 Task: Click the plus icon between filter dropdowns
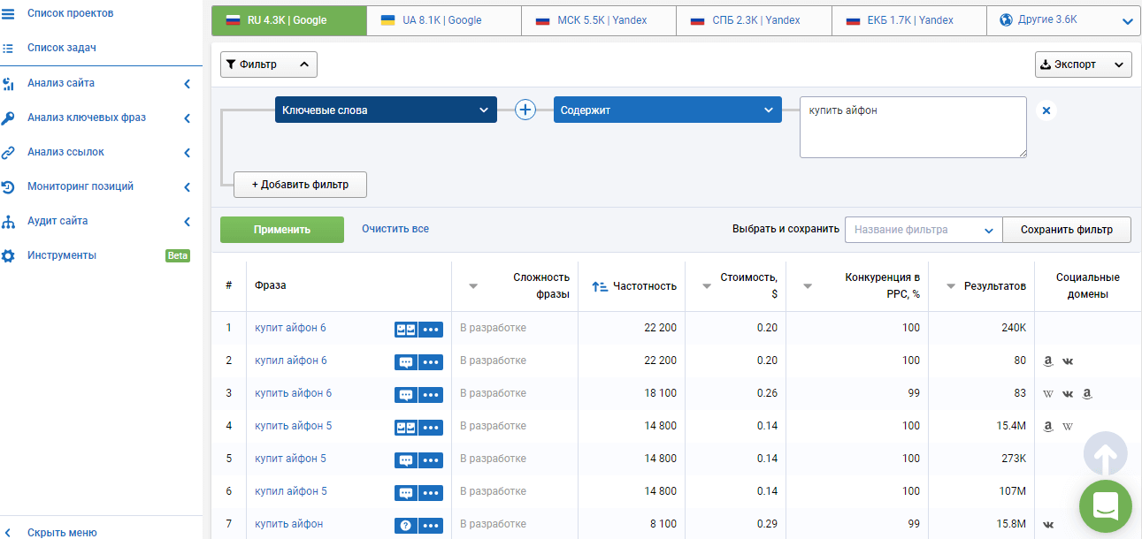coord(525,110)
